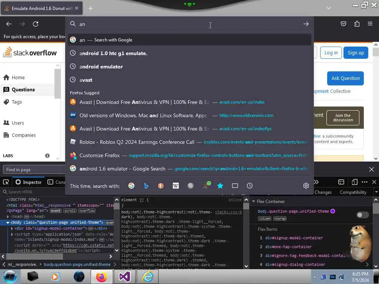Viewport: 379px width, 284px height.
Task: Click the purple flex overlay color swatch
Action: click(x=333, y=211)
